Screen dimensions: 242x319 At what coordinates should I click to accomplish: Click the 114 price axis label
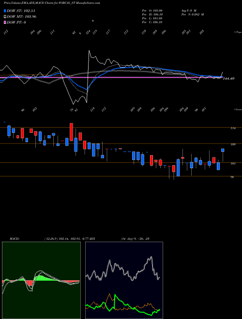pos(233,128)
